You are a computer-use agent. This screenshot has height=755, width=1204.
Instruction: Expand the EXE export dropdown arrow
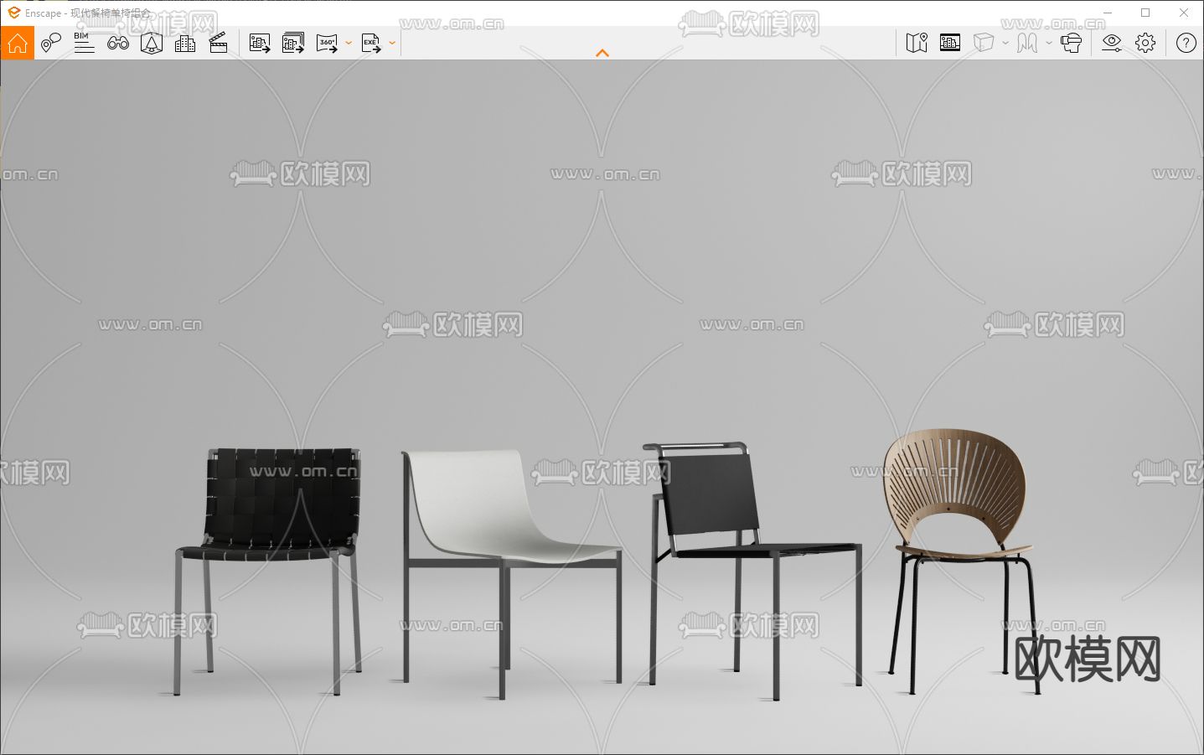[392, 43]
